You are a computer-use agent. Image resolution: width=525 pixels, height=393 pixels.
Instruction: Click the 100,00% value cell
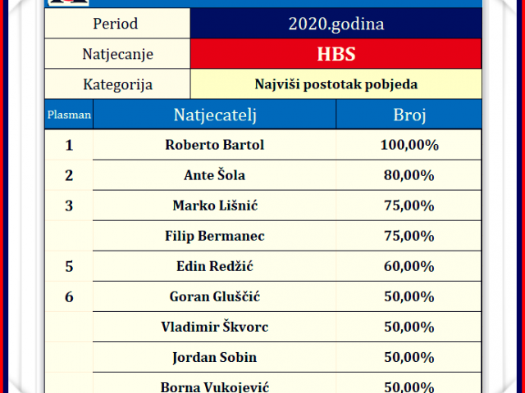(409, 145)
